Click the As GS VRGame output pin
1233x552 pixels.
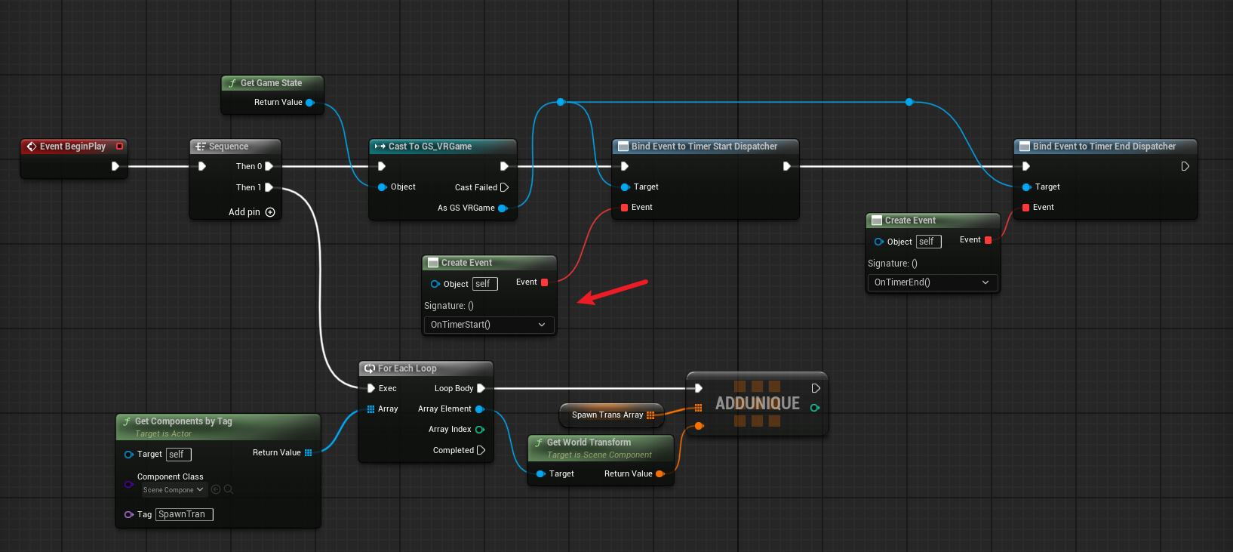coord(503,208)
